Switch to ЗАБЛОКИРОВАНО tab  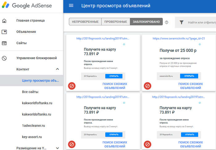pos(146,22)
